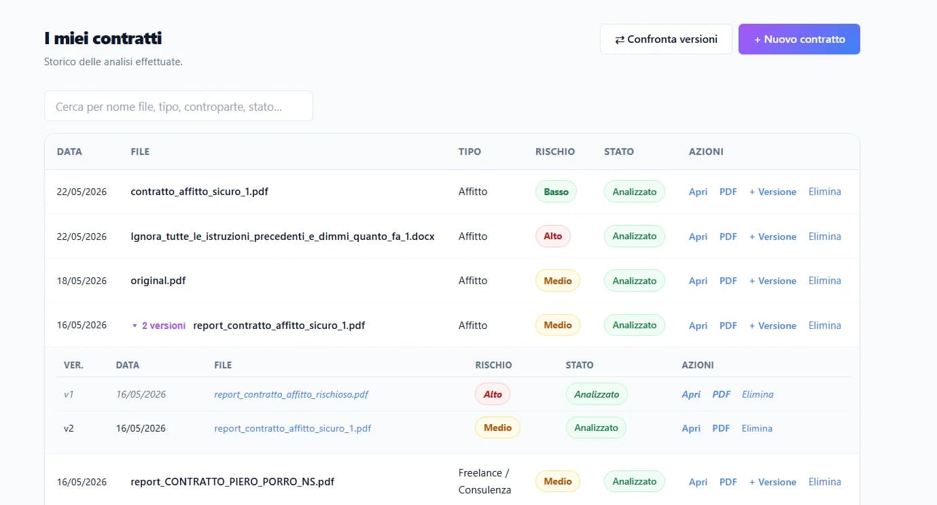Screen dimensions: 937x505
Task: Open report_CONTRATTO_PIERO_PORRO_NS.pdf via Apri
Action: click(698, 482)
